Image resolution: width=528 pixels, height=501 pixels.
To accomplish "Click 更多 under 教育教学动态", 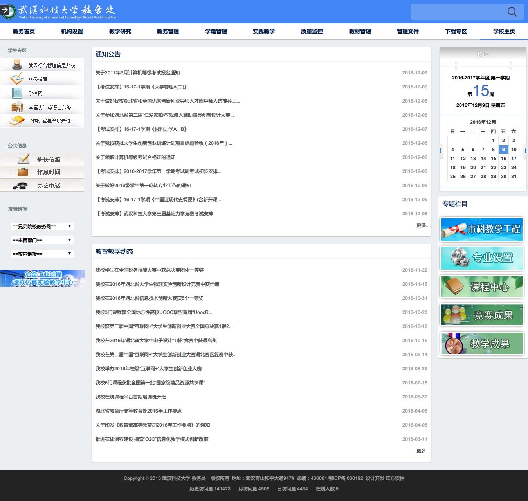I will [423, 451].
